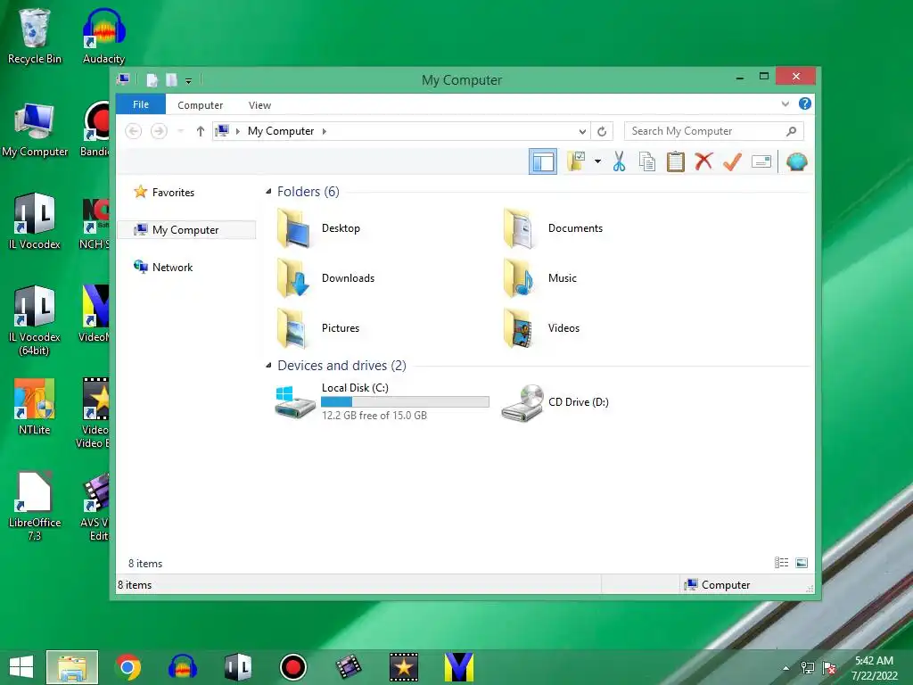This screenshot has width=913, height=685.
Task: Click Properties icon in quick access toolbar
Action: 152,79
